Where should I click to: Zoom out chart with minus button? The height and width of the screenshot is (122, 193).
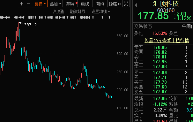(29, 4)
